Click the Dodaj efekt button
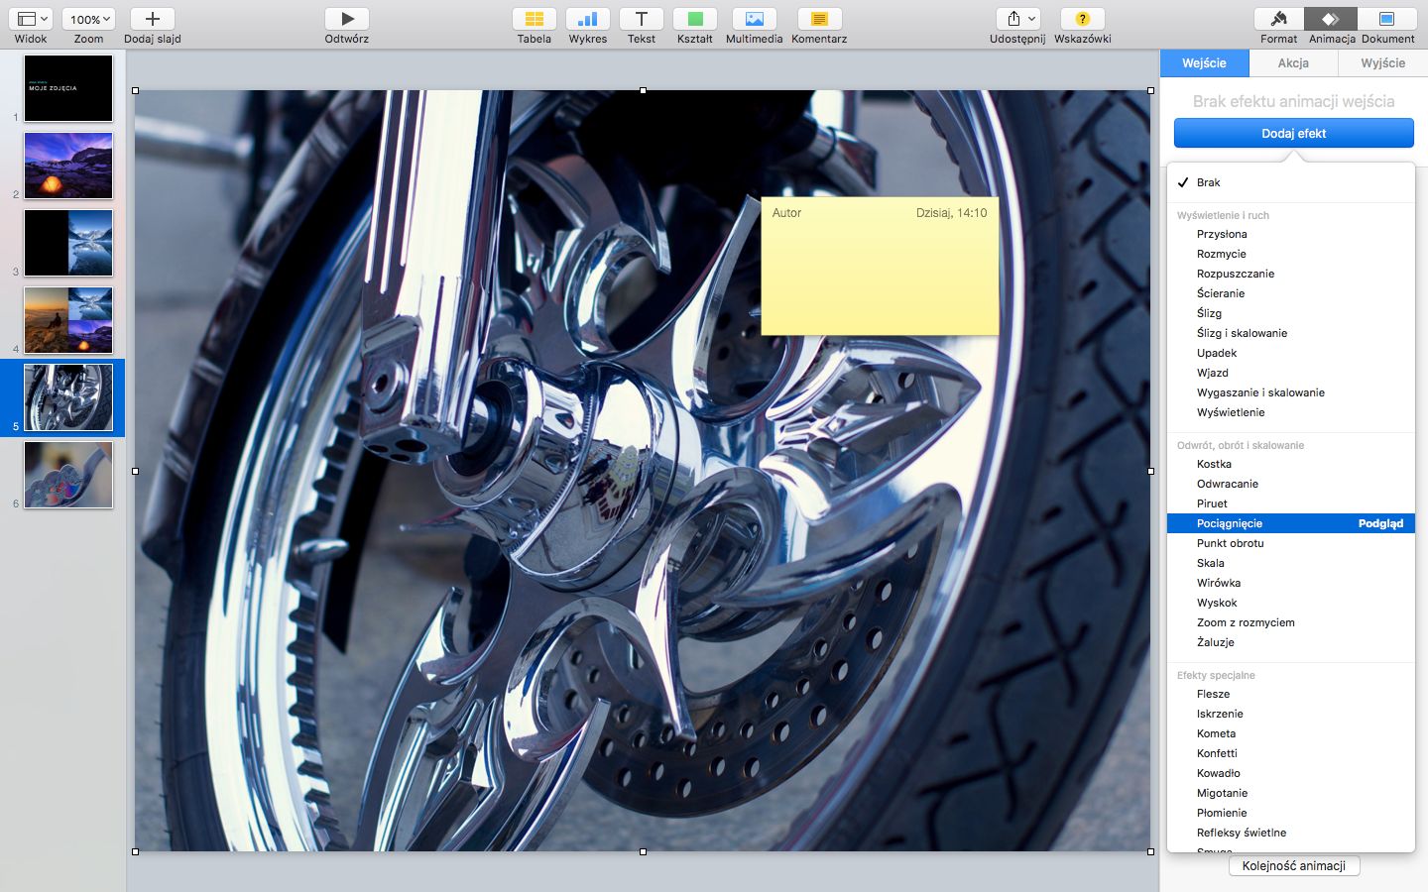 1293,133
